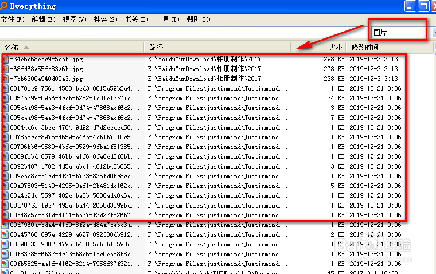Click the file icon of -68fd68e55fc83a6b.jpg
436x274 pixels.
pos(5,69)
